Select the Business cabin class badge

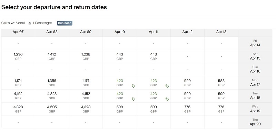(x=65, y=23)
